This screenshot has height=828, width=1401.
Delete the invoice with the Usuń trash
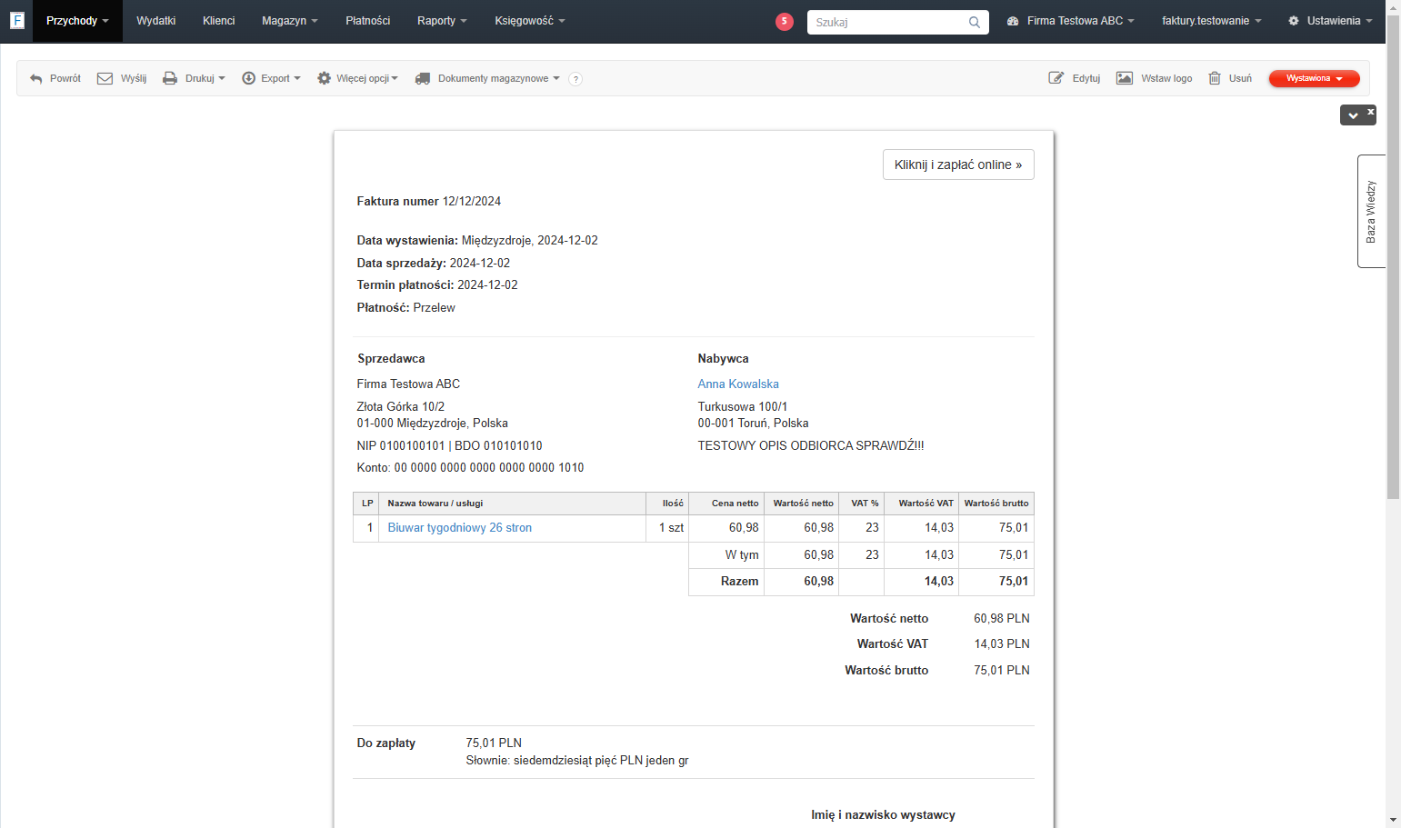(1230, 78)
